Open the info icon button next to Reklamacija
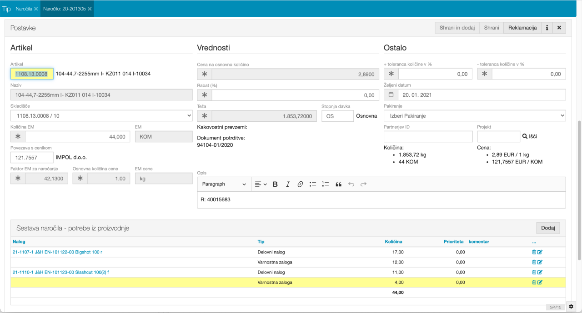 tap(547, 28)
